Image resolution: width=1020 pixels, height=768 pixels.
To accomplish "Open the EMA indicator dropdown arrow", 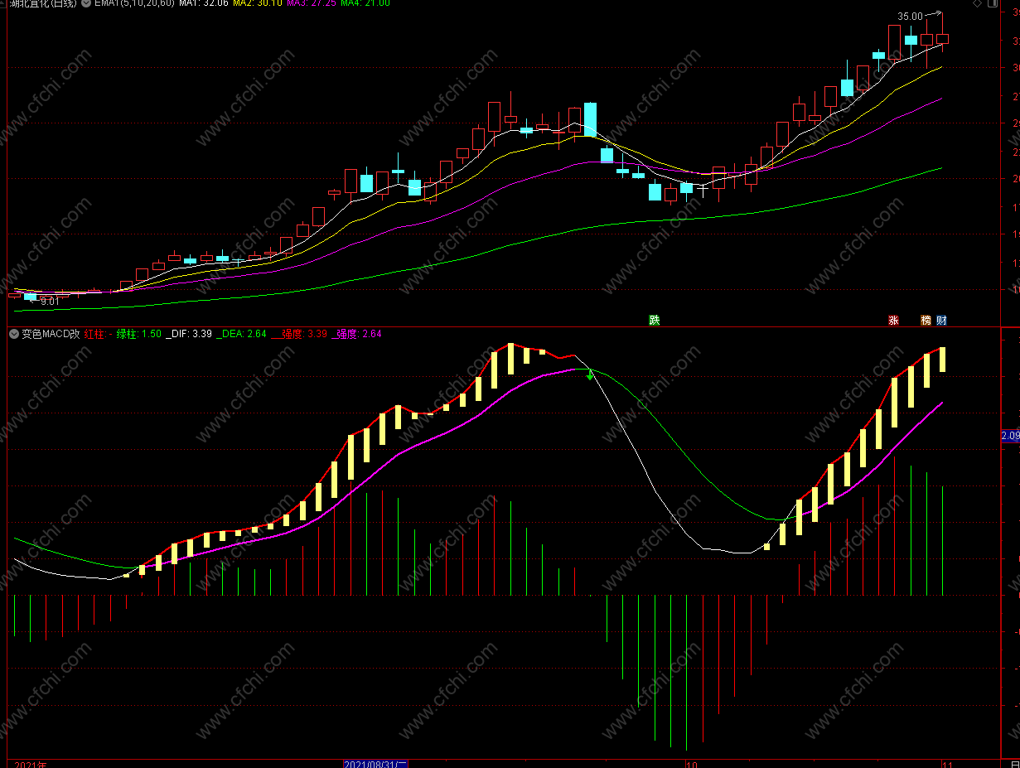I will tap(86, 3).
